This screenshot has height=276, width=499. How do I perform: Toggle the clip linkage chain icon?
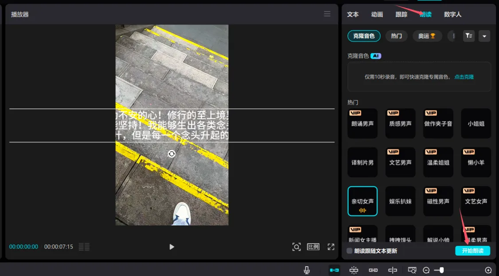click(373, 270)
